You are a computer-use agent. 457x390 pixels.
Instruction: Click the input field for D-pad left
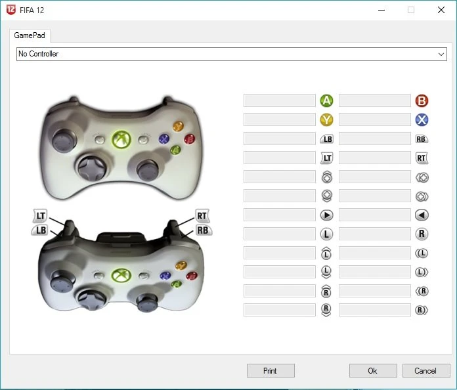click(375, 177)
